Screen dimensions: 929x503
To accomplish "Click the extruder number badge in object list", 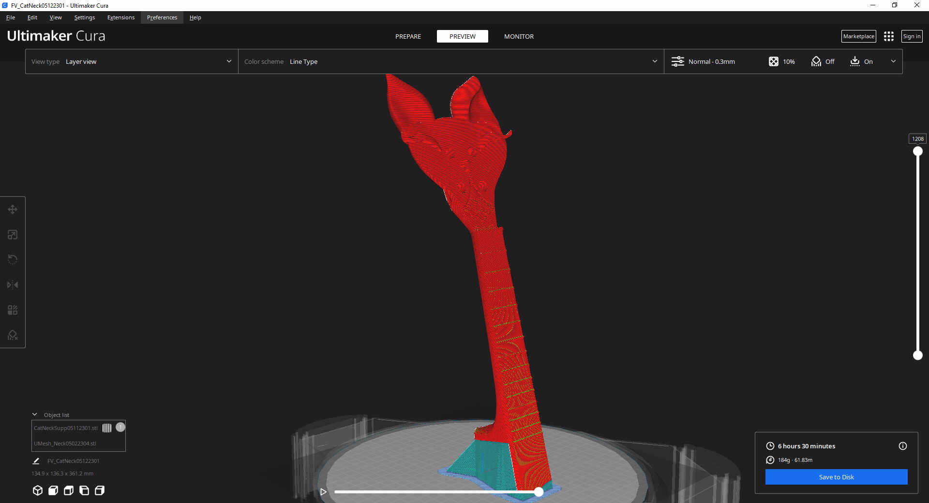I will click(120, 427).
